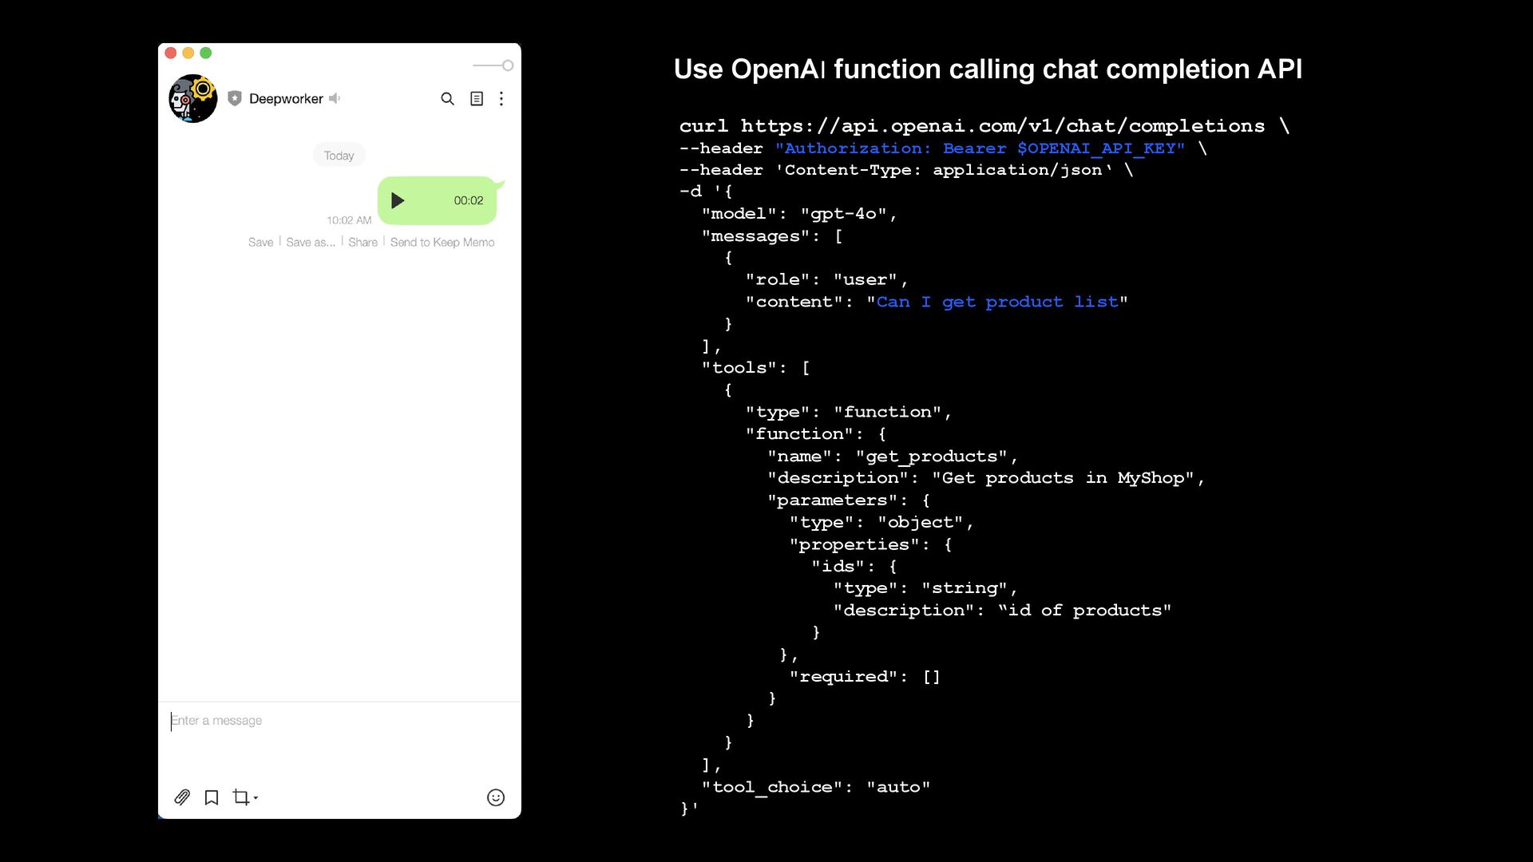This screenshot has height=862, width=1533.
Task: Toggle the slider switch at top right
Action: tap(493, 65)
